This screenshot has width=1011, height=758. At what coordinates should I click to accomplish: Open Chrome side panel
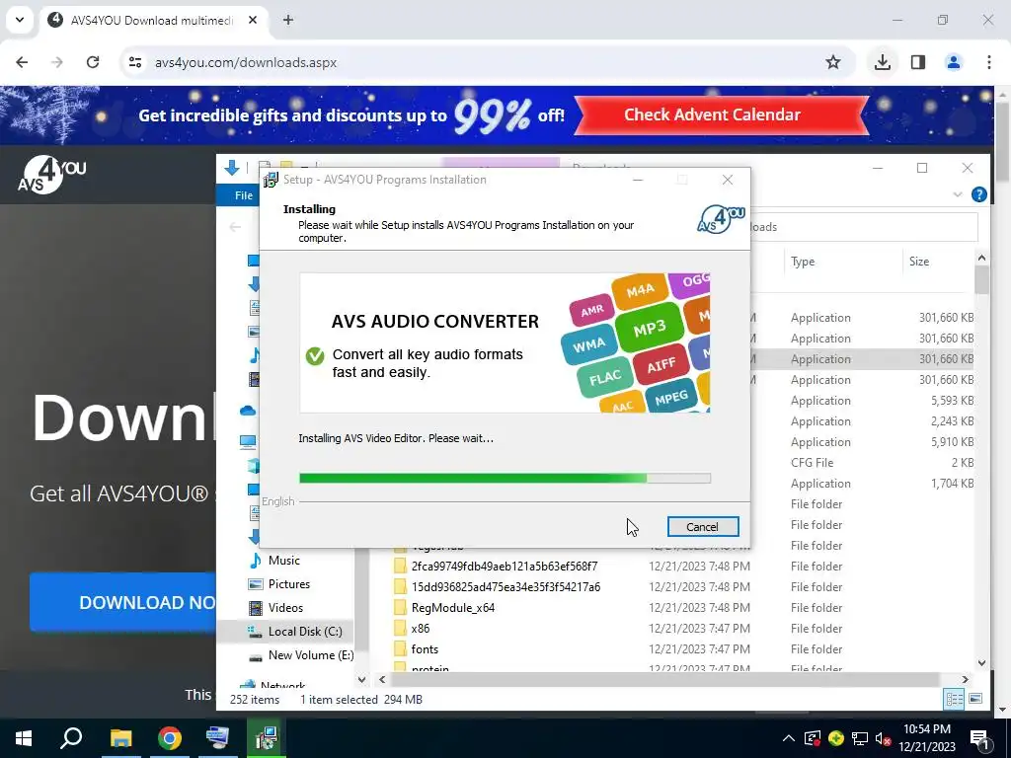[918, 62]
